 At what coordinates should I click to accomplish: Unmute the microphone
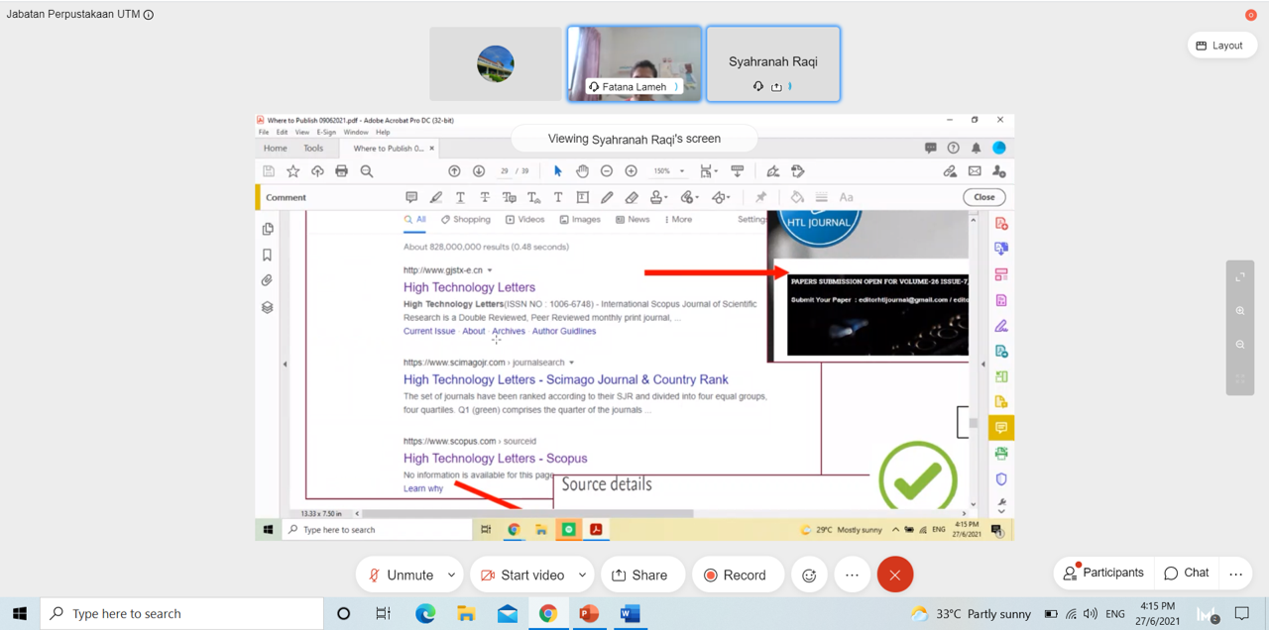(401, 575)
